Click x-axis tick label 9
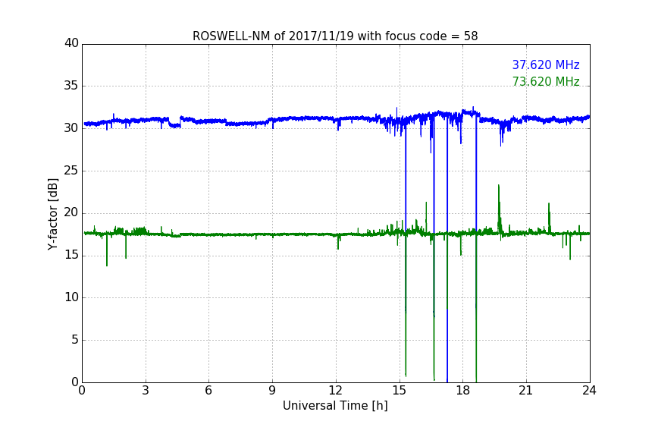The width and height of the screenshot is (655, 437). (x=272, y=391)
